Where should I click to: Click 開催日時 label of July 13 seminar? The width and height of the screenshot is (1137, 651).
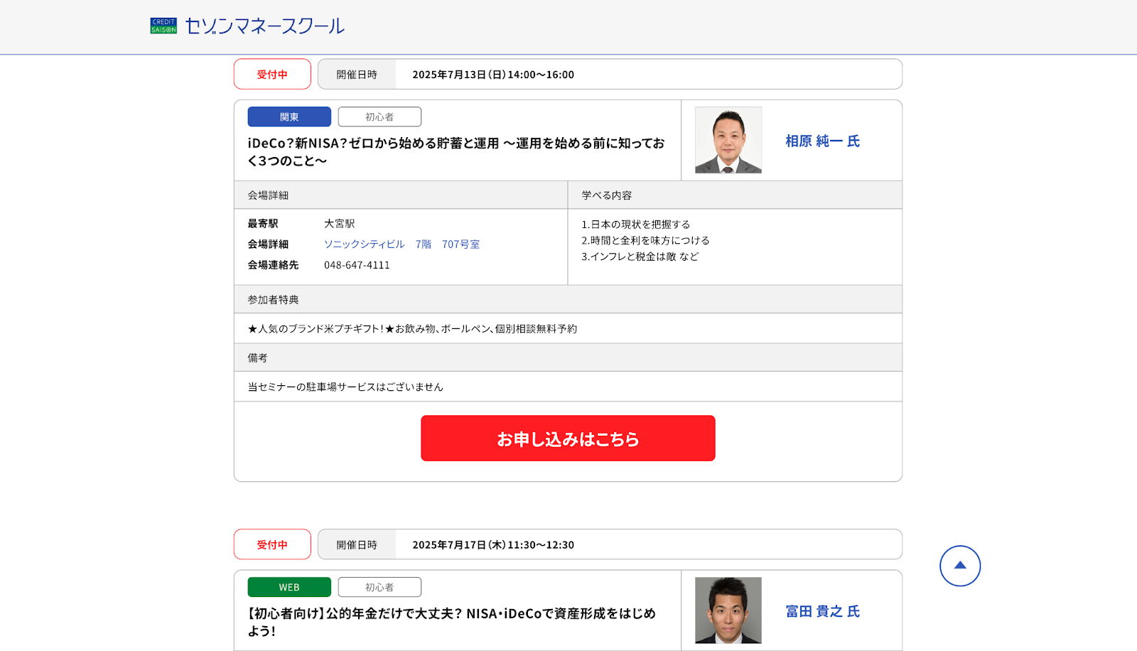(x=357, y=75)
